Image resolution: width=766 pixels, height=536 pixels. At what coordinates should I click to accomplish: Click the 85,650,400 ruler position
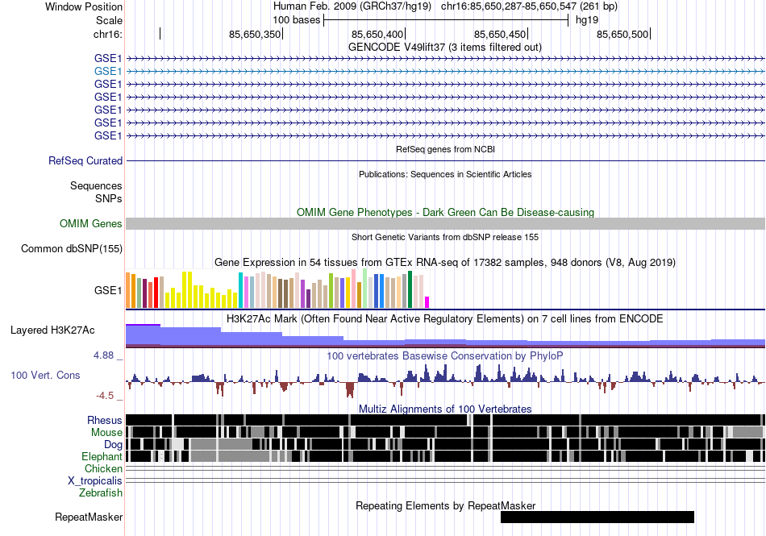pyautogui.click(x=377, y=34)
